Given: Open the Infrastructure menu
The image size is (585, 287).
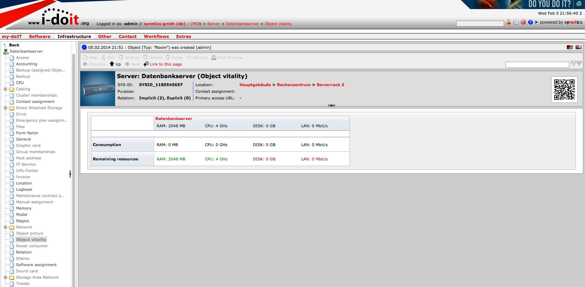Looking at the screenshot, I should [74, 36].
